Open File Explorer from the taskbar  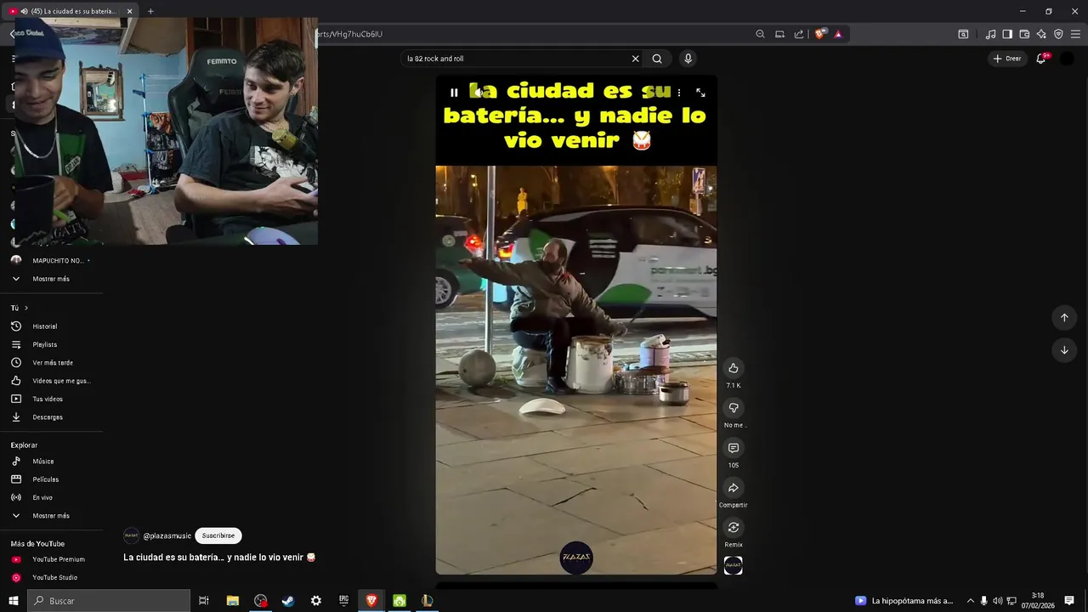click(x=233, y=601)
